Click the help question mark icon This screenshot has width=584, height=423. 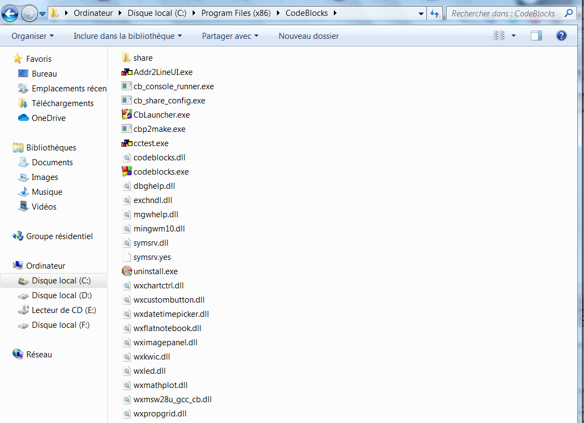[x=561, y=36]
